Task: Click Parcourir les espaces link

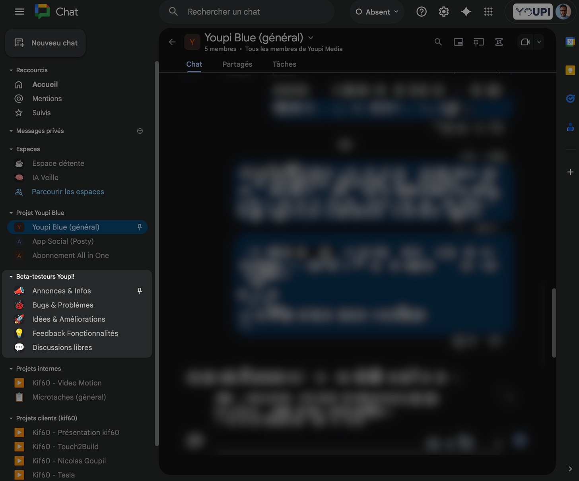Action: pyautogui.click(x=68, y=192)
